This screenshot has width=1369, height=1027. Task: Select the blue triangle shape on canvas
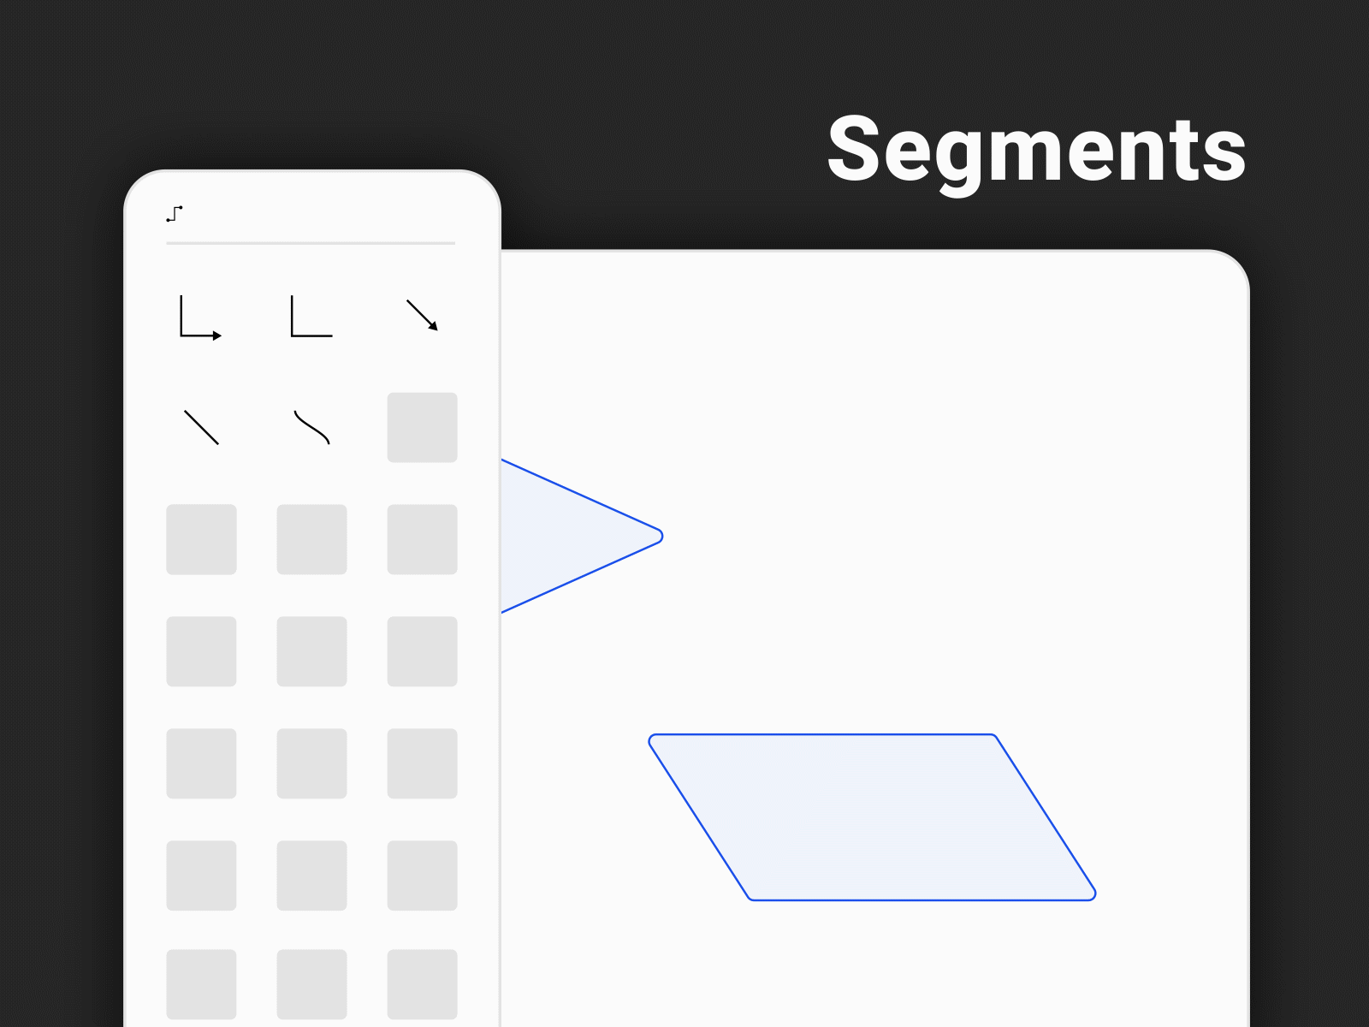(573, 537)
